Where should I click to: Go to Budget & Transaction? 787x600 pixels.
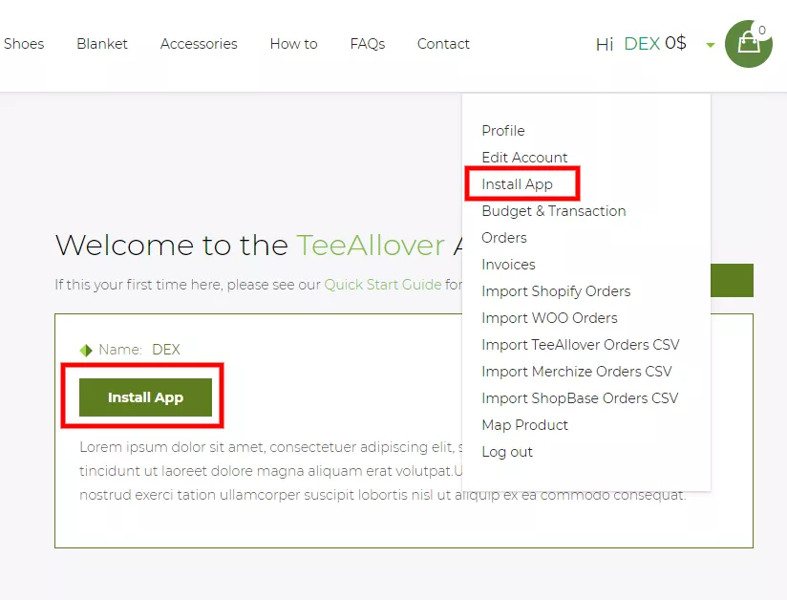coord(553,211)
